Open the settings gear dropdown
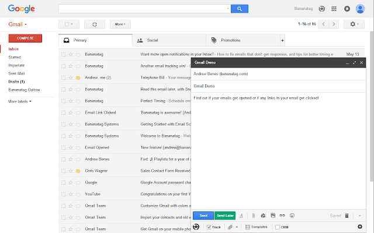Screen dimensions: 374x233 tap(354, 24)
